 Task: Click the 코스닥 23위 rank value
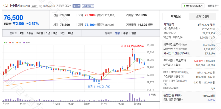coord(208,29)
